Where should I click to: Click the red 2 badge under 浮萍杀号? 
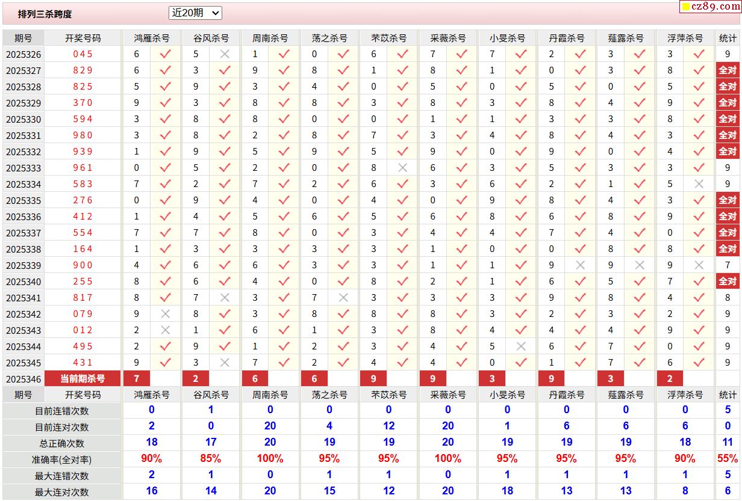[x=670, y=379]
